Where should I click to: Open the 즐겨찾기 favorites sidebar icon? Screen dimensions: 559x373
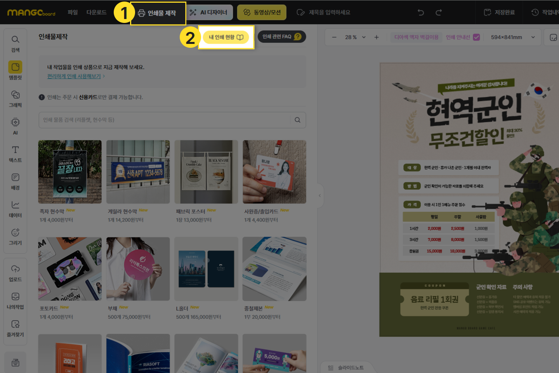[x=15, y=328]
